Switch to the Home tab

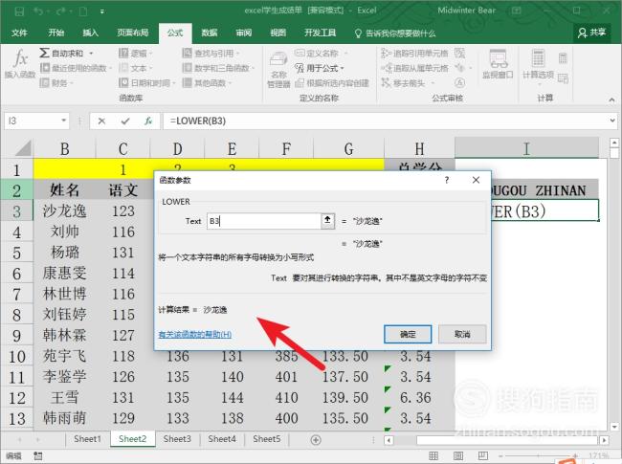(56, 33)
